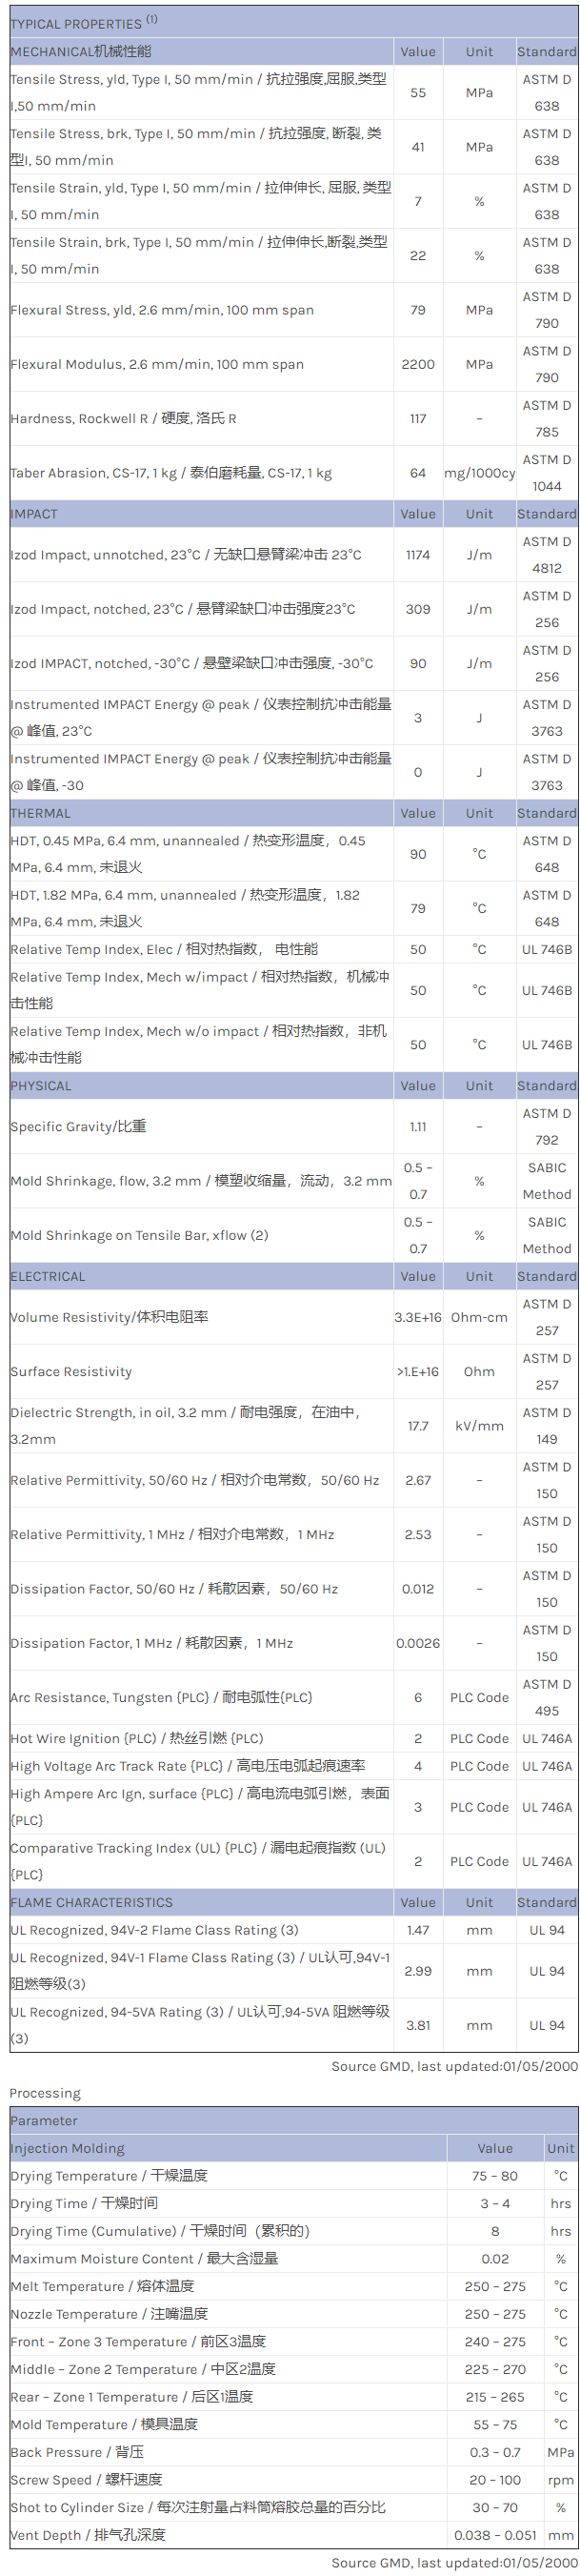580x2576 pixels.
Task: Click the Injection Molding row label
Action: [x=68, y=2148]
